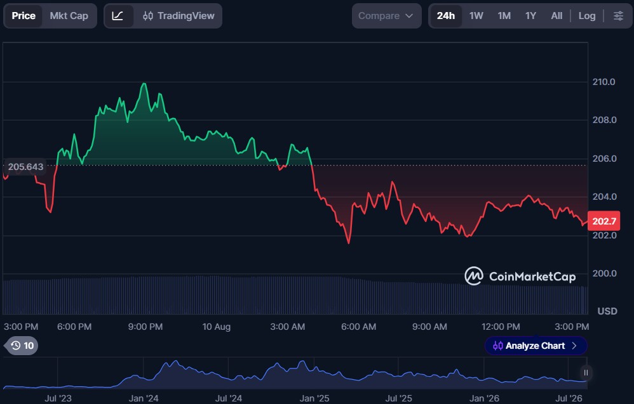The height and width of the screenshot is (404, 634).
Task: Click the Jul '23 label in range navigator
Action: click(x=58, y=398)
